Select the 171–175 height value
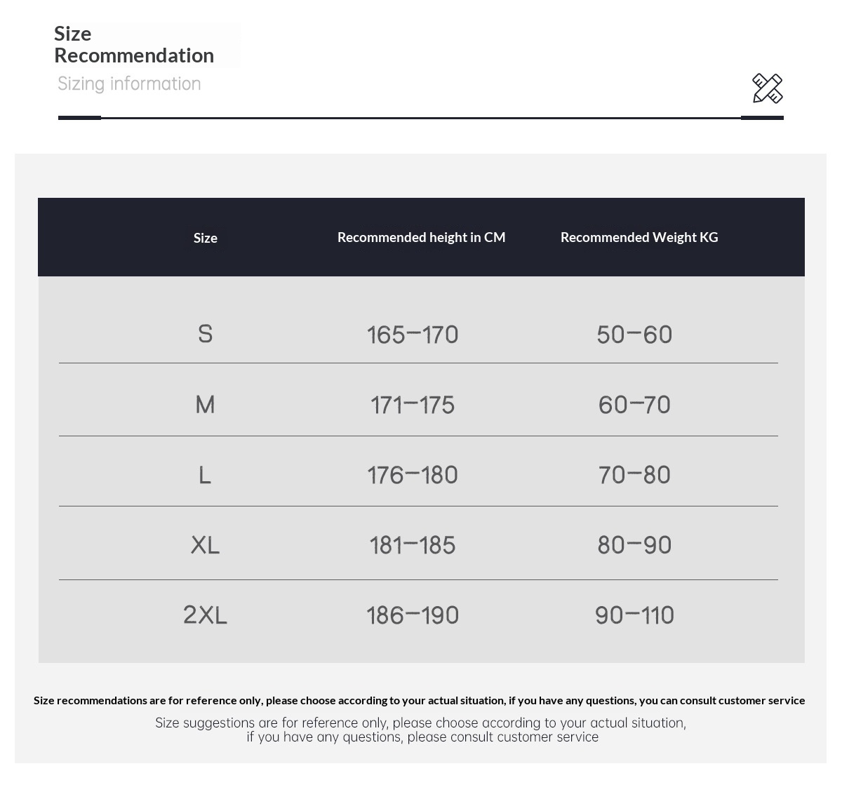Screen dimensions: 842x799 coord(413,405)
